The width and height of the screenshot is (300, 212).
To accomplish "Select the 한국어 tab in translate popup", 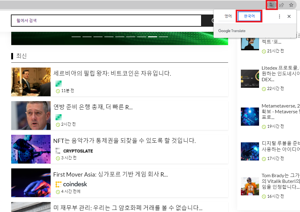I will coord(249,16).
